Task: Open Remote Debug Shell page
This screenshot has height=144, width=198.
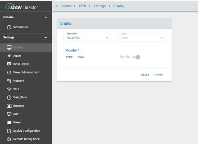Action: (26, 139)
